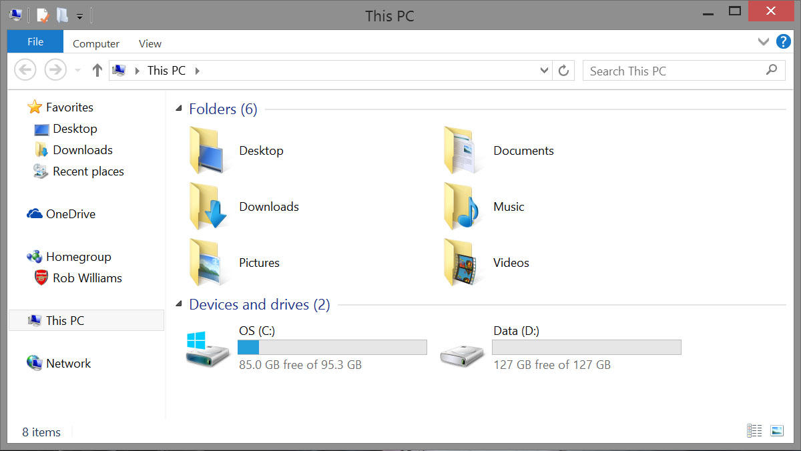The width and height of the screenshot is (801, 451).
Task: Click the Homegroup icon in sidebar
Action: (34, 257)
